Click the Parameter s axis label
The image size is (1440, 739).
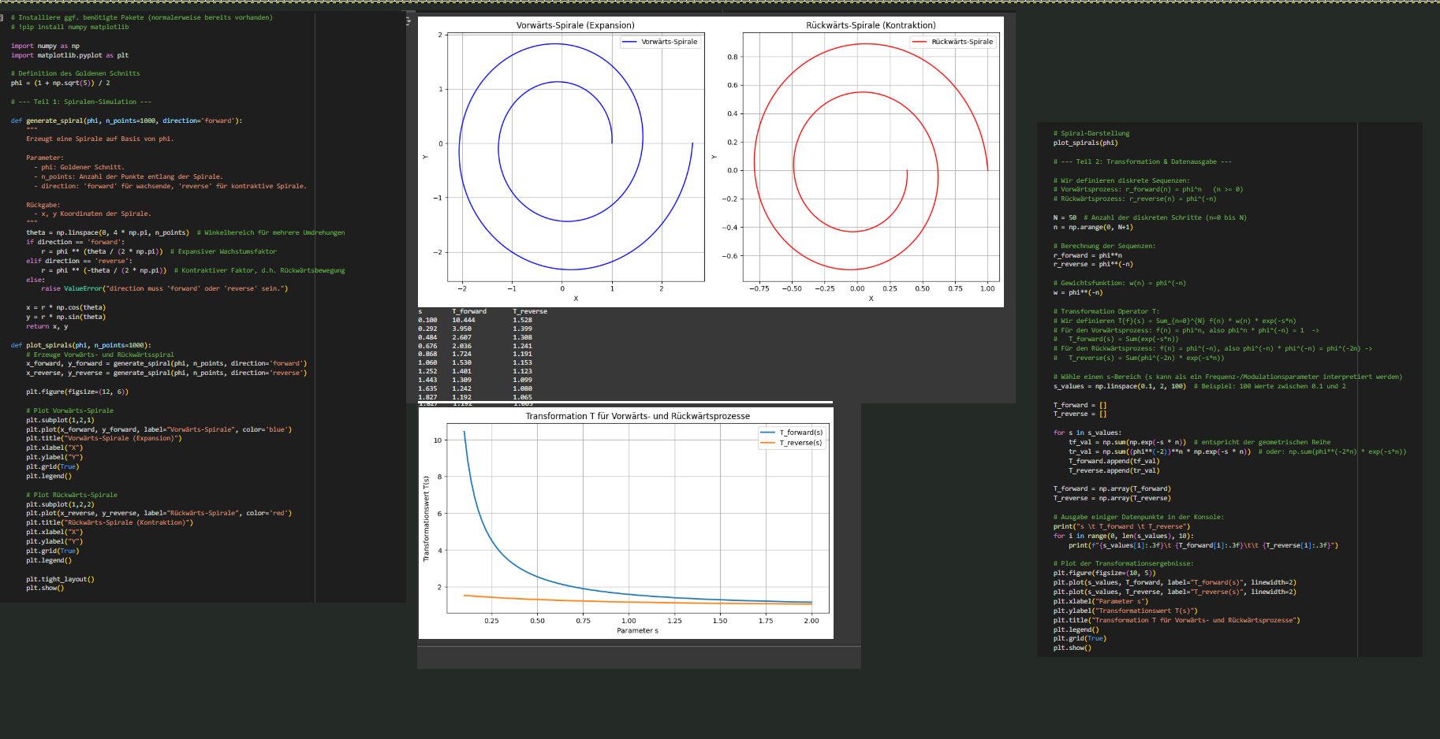coord(637,630)
